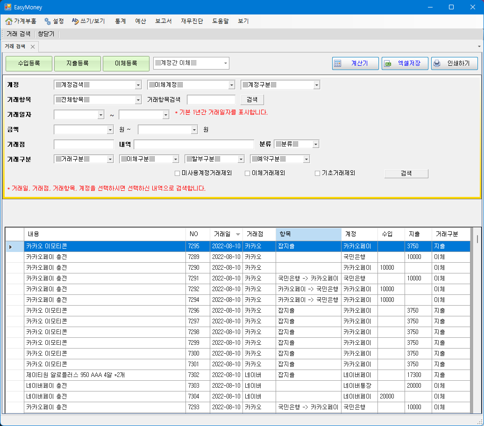Click 네이버통장 account cell
The width and height of the screenshot is (484, 426).
pyautogui.click(x=359, y=386)
